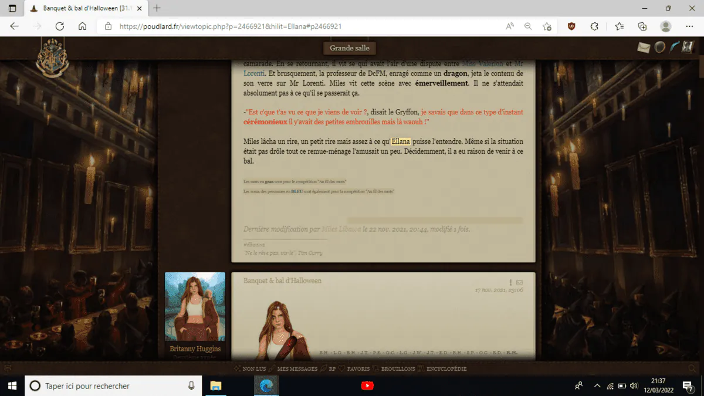The image size is (704, 396).
Task: Click the Miss Valerion name link
Action: (483, 63)
